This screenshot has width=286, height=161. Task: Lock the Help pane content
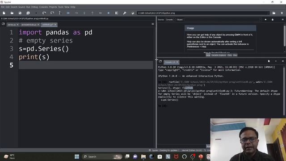click(x=273, y=20)
